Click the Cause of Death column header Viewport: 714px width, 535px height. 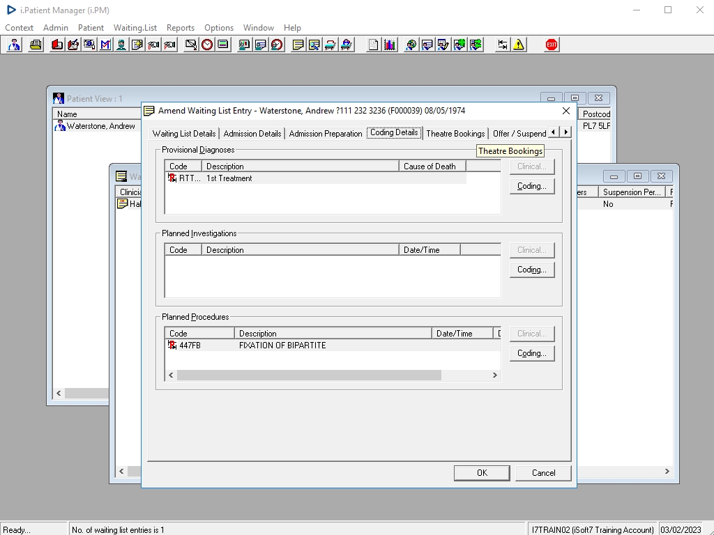[432, 166]
